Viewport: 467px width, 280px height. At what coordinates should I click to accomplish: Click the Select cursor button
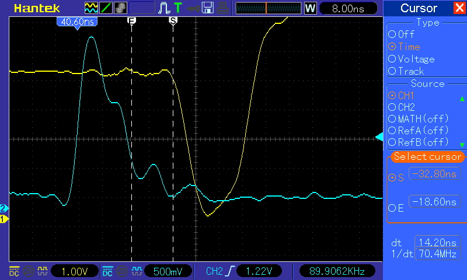click(x=427, y=156)
